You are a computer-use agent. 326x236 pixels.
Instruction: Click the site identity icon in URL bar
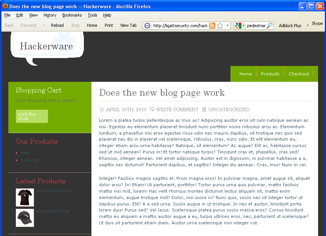(147, 26)
